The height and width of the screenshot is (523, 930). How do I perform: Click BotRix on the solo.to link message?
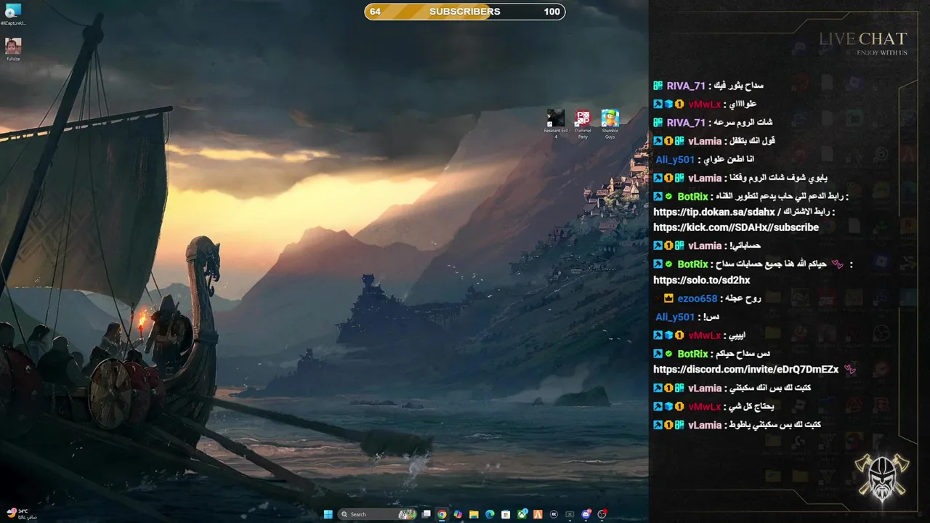coord(692,264)
